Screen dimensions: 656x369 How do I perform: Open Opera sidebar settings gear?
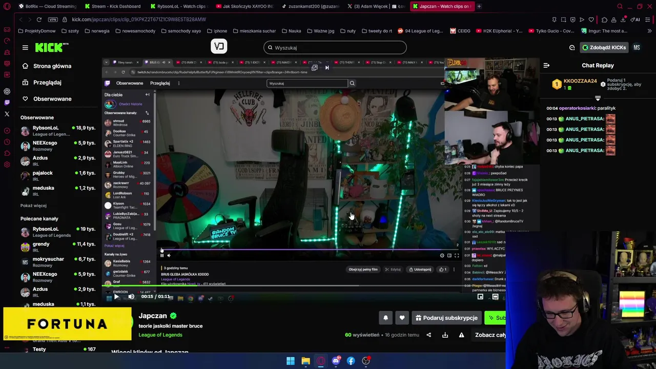tap(7, 165)
